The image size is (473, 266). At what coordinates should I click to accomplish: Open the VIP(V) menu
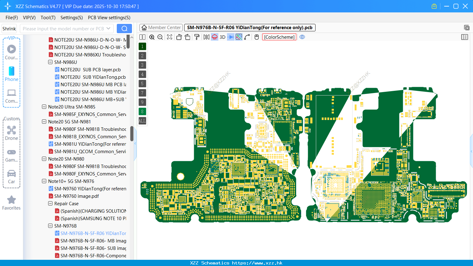pos(29,18)
